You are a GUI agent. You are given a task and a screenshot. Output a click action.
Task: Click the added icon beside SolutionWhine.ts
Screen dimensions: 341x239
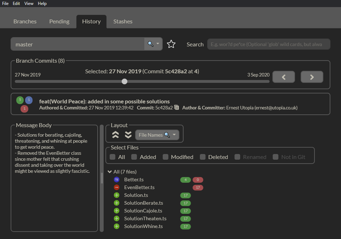click(x=117, y=226)
